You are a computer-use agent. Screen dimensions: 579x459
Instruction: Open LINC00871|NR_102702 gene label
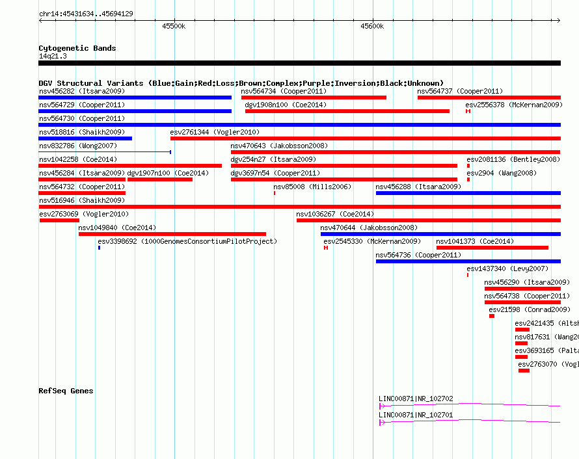coord(416,399)
